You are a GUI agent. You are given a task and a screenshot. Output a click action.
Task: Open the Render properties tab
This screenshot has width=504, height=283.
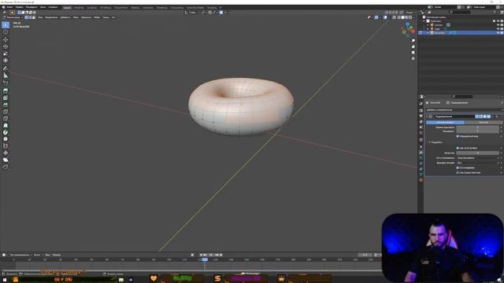pos(421,110)
